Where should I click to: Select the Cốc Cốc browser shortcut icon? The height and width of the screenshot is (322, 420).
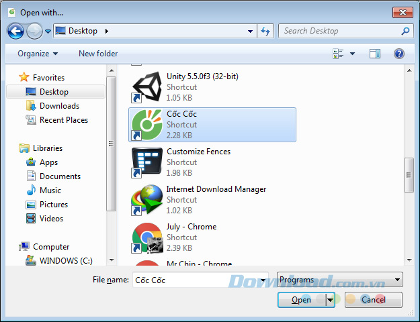147,125
